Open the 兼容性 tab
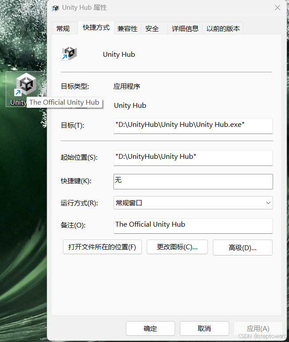This screenshot has height=342, width=289. pyautogui.click(x=128, y=28)
